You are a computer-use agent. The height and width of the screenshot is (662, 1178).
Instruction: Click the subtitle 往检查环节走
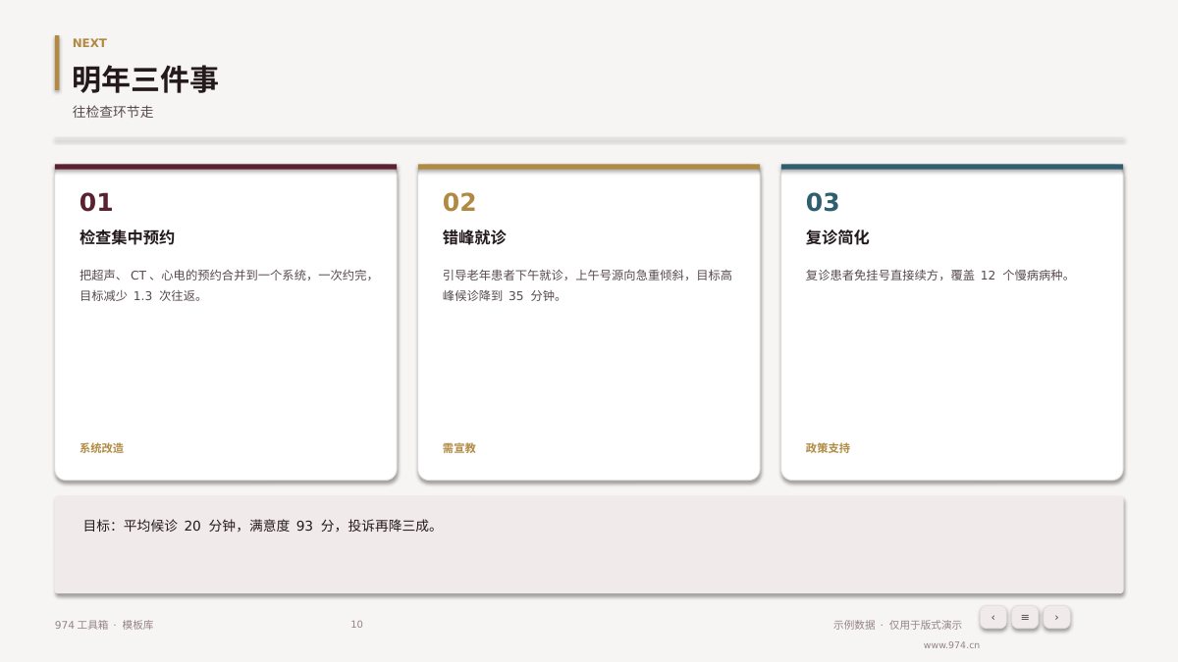tap(113, 112)
